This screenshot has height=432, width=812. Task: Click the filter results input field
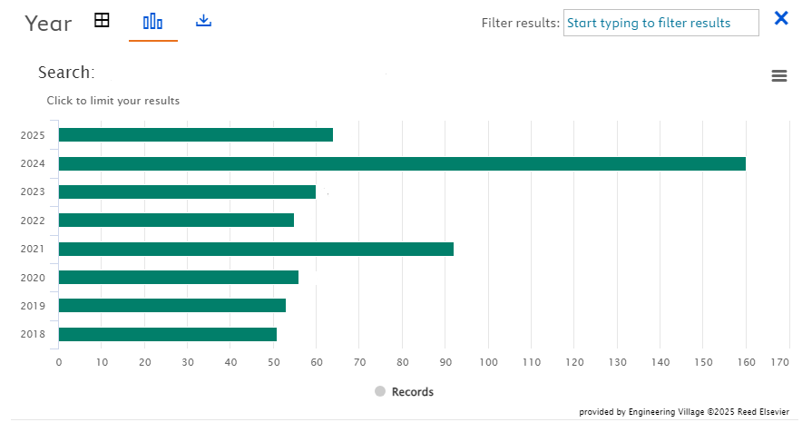[x=660, y=23]
